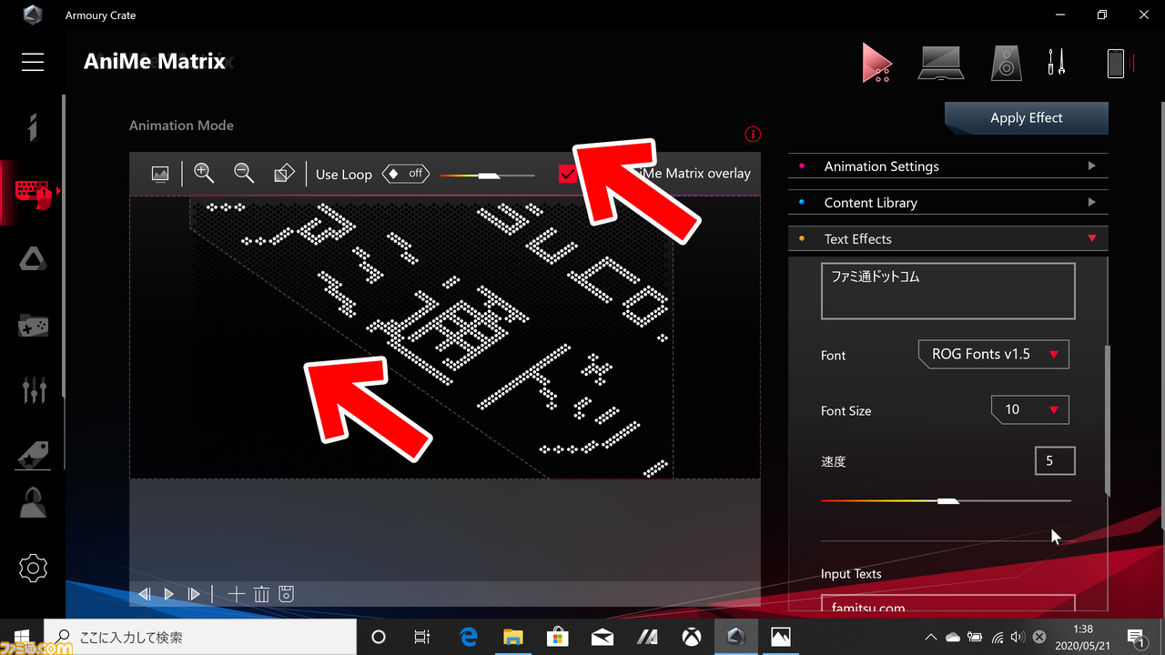Toggle the Use Loop off switch
1165x655 pixels.
pos(405,174)
